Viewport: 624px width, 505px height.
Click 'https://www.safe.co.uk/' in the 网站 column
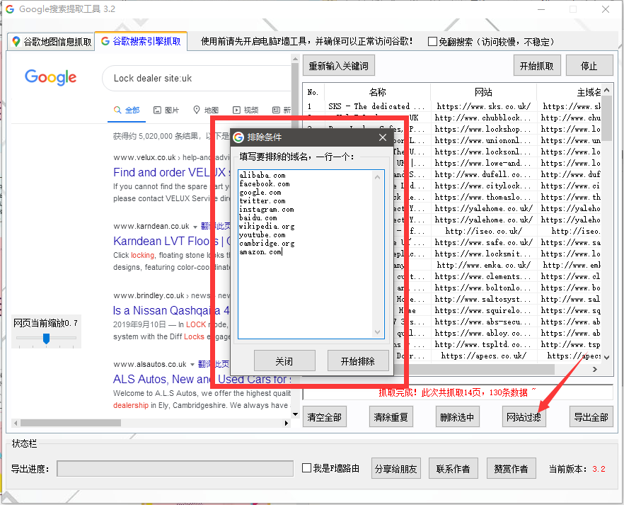click(x=483, y=242)
